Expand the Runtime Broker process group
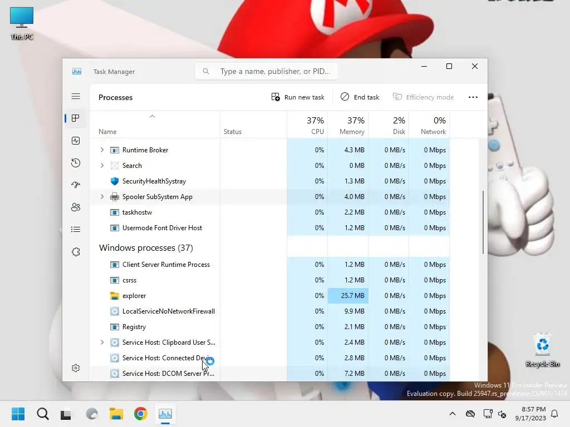 (102, 150)
